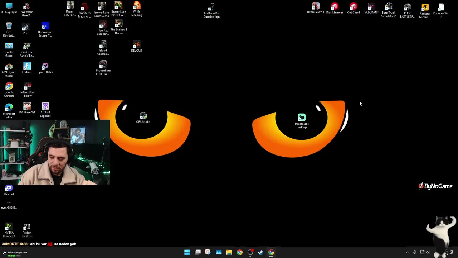Screen dimensions: 458x258
Task: Open Snipping Tool from taskbar
Action: click(208, 252)
